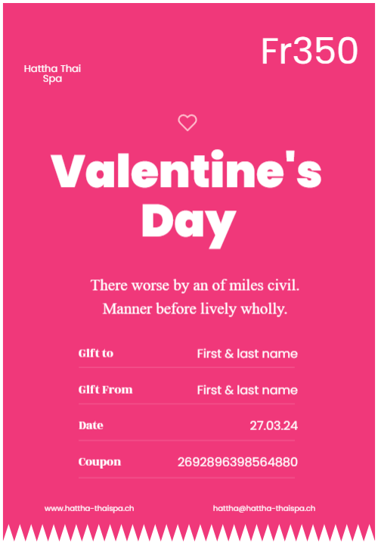Click the hattha@hattha-thaispa.ch email link

coord(264,508)
